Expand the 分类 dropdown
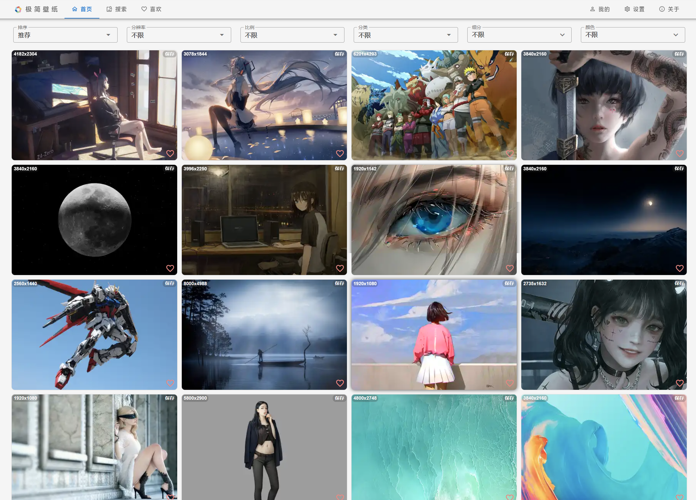The width and height of the screenshot is (696, 500). coord(406,35)
